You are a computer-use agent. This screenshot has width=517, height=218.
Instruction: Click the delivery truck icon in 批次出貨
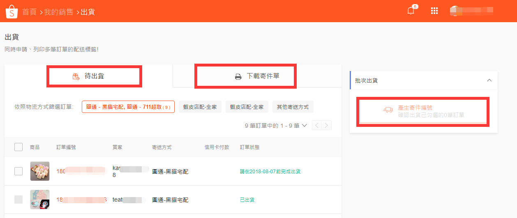pyautogui.click(x=388, y=110)
